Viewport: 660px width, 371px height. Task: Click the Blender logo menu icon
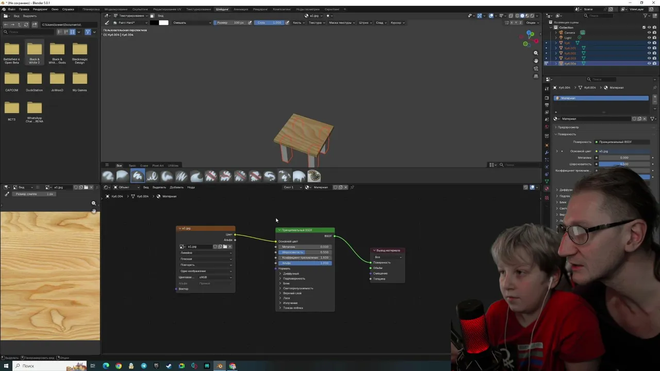pyautogui.click(x=5, y=9)
